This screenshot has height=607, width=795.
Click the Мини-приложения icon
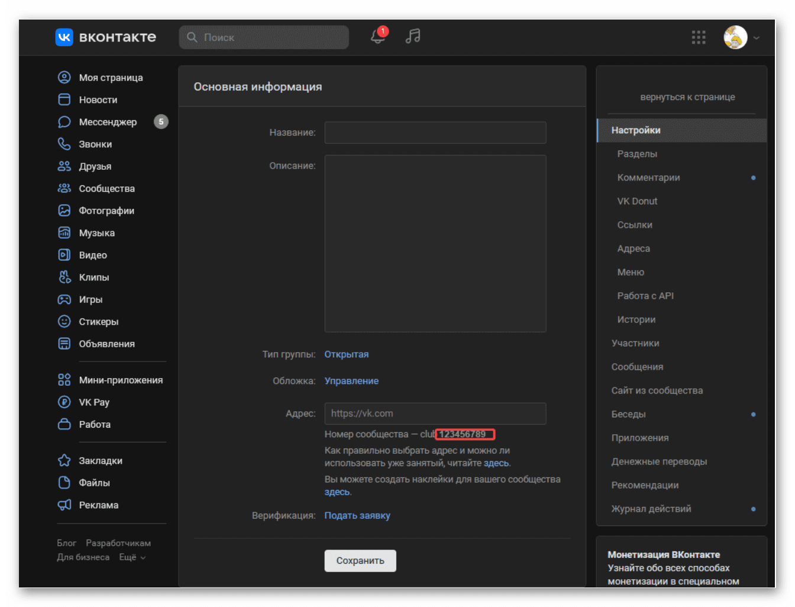click(64, 380)
